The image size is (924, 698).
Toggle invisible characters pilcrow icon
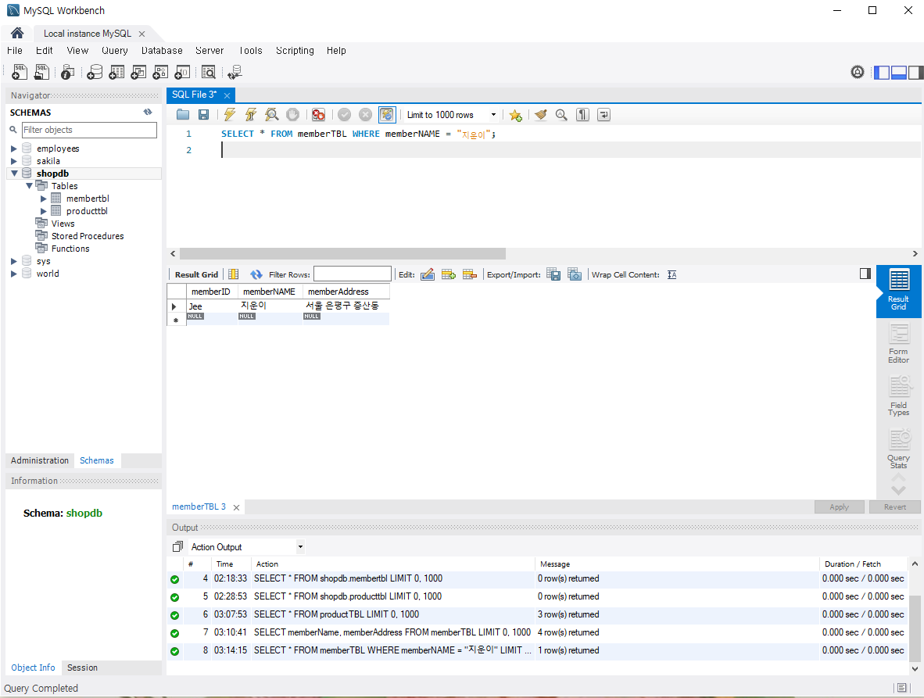582,115
